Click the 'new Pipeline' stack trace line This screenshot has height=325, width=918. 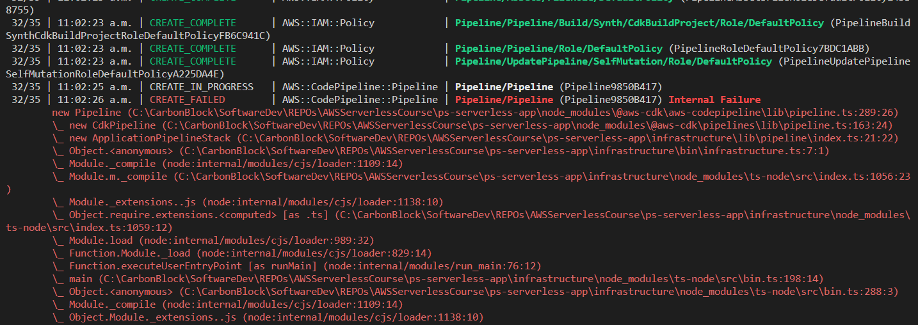point(476,113)
